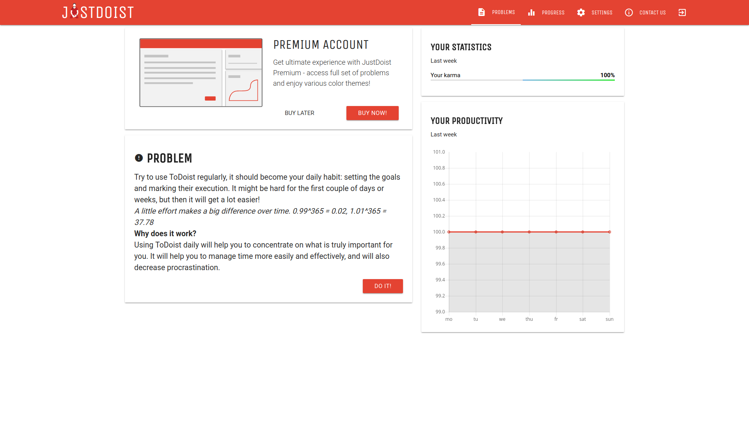The height and width of the screenshot is (421, 749).
Task: Choose Buy Later option
Action: 299,113
